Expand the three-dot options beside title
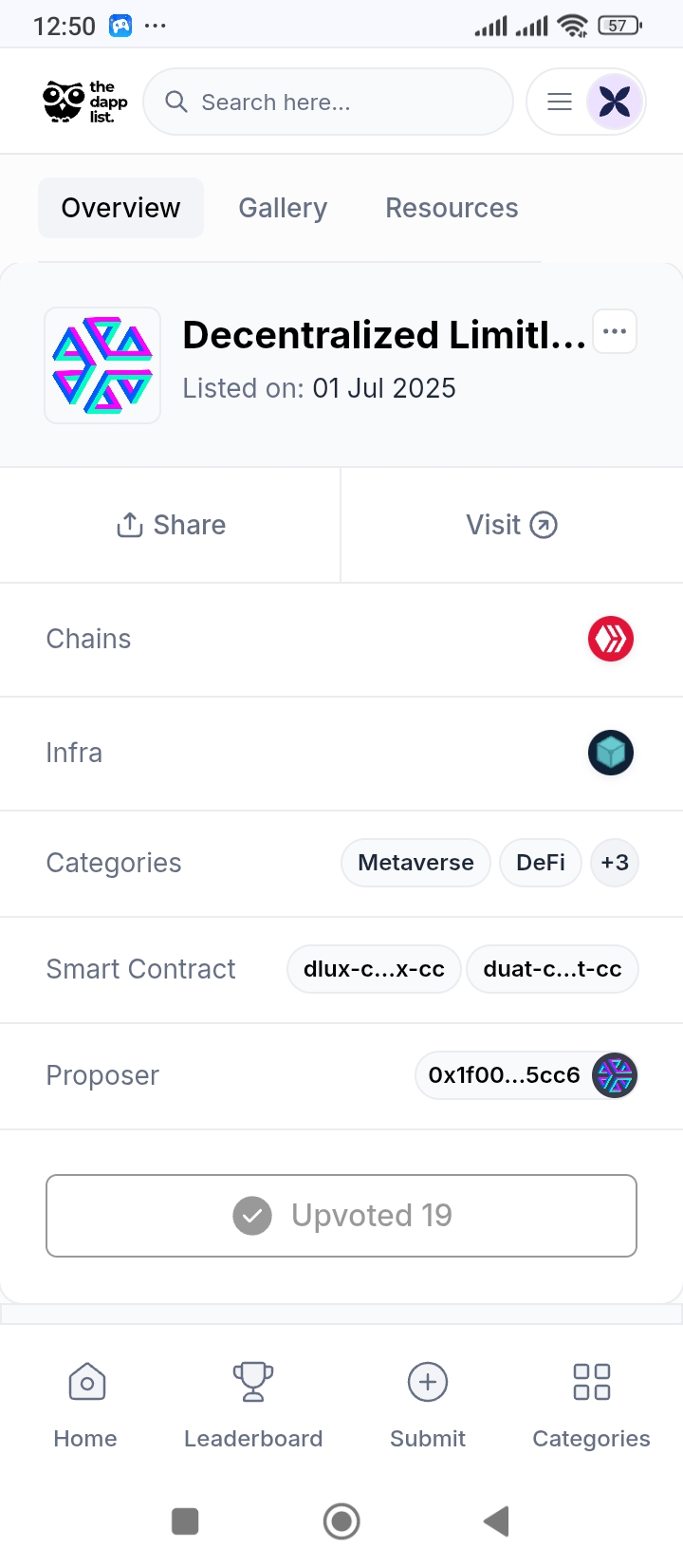Screen dimensions: 683x1566 (x=615, y=331)
